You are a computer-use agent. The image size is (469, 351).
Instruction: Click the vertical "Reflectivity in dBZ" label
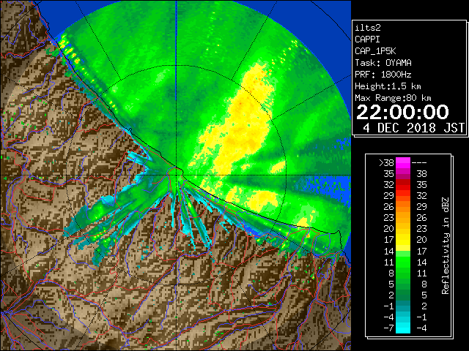tap(445, 246)
